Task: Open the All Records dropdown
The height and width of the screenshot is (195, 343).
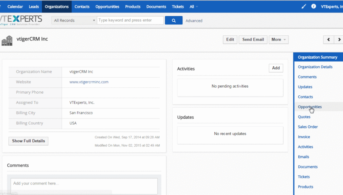Action: [74, 20]
